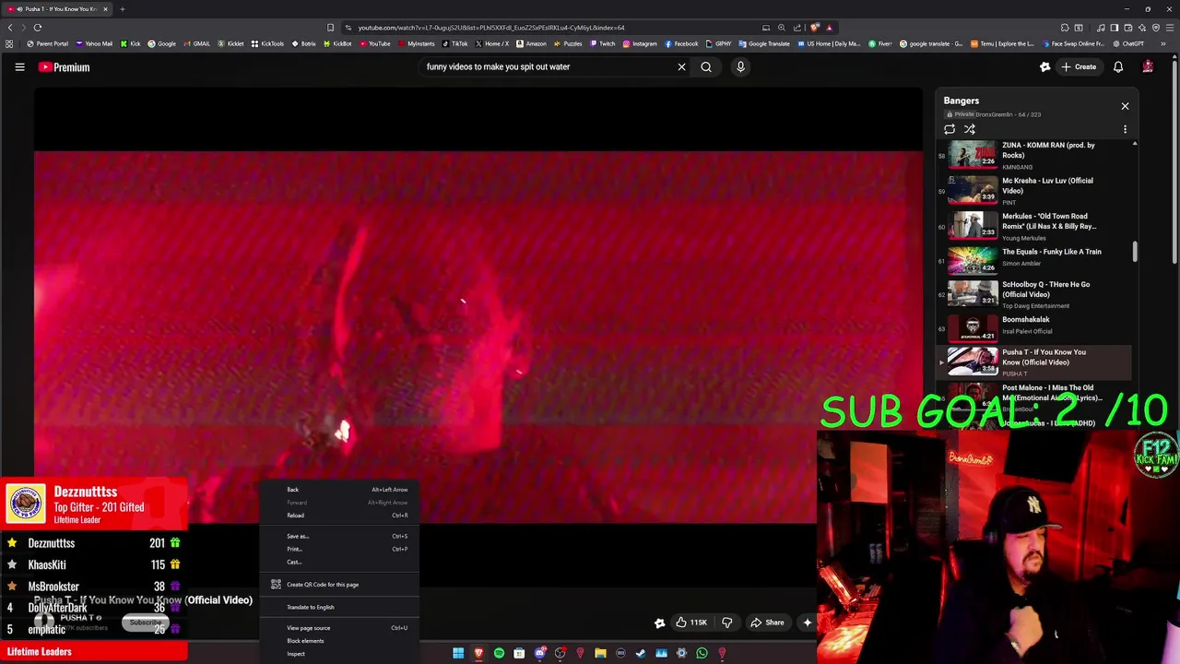Open ChatGPT bookmark

pos(1127,43)
